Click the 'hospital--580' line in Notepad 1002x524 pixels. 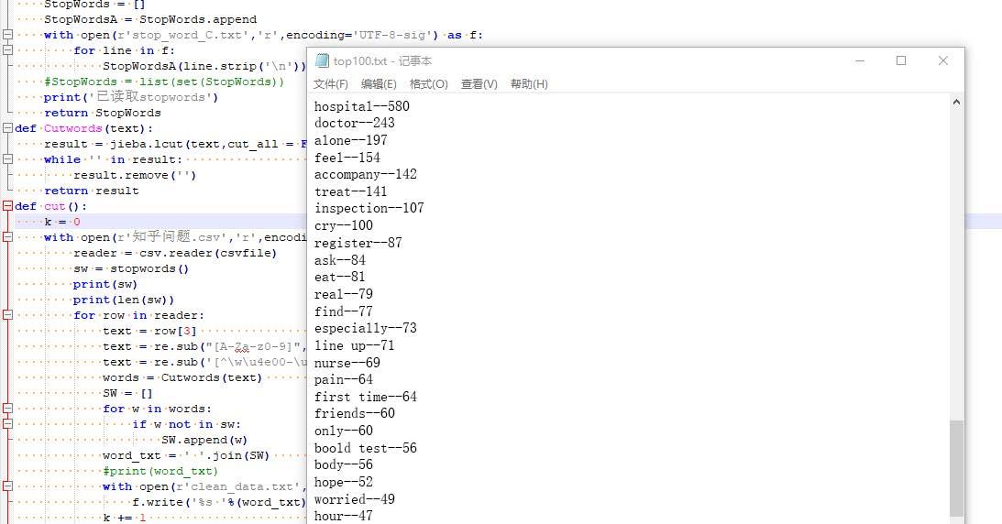point(362,106)
